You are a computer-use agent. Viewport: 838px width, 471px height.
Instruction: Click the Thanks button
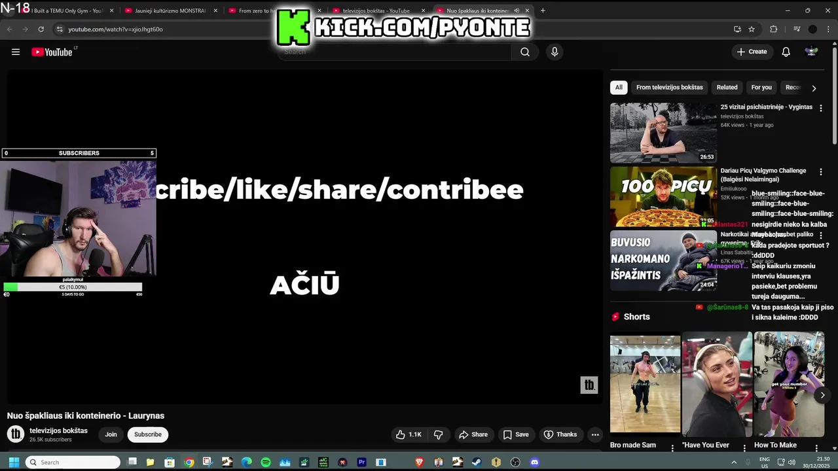[560, 434]
